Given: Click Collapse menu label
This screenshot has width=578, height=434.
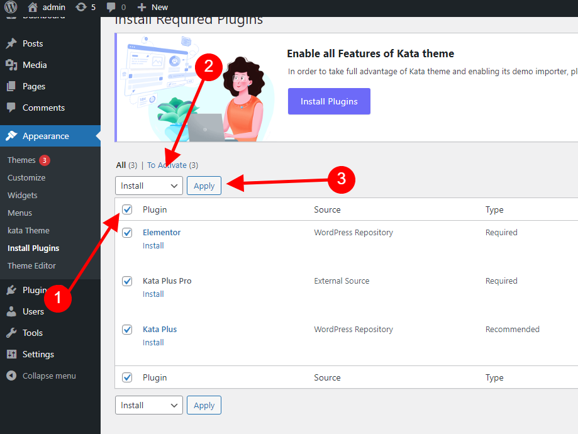Looking at the screenshot, I should (50, 376).
